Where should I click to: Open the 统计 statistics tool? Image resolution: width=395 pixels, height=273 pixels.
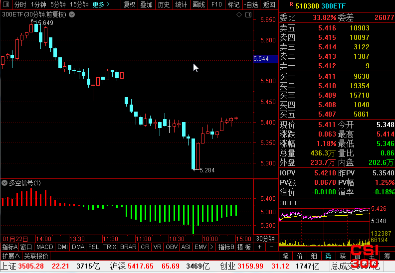click(x=181, y=4)
